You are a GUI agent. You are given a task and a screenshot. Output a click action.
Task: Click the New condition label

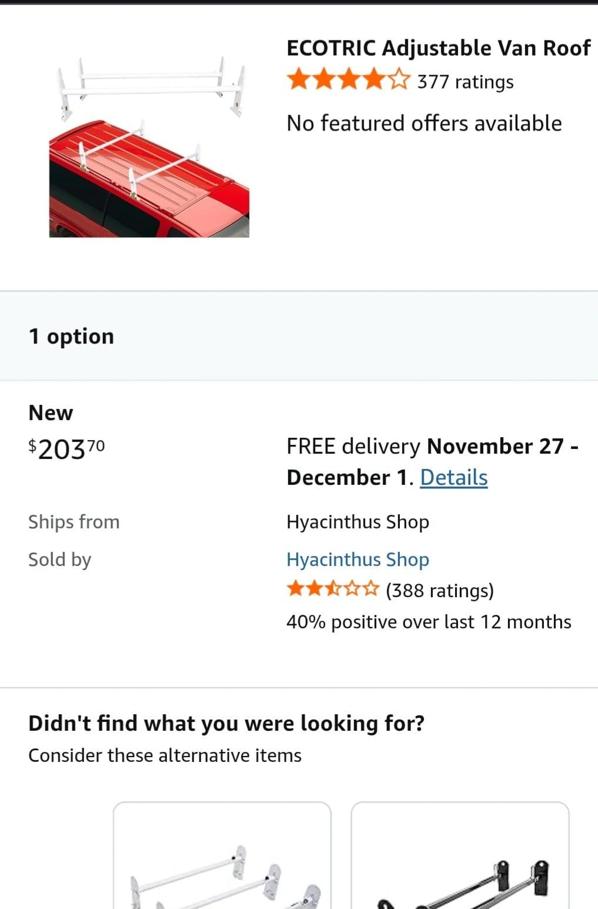[51, 413]
